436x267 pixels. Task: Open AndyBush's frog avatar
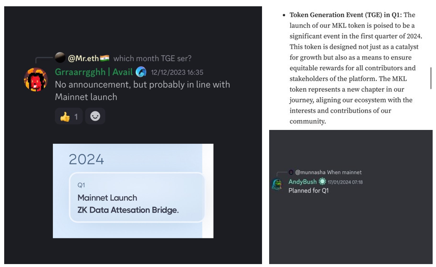pyautogui.click(x=277, y=185)
